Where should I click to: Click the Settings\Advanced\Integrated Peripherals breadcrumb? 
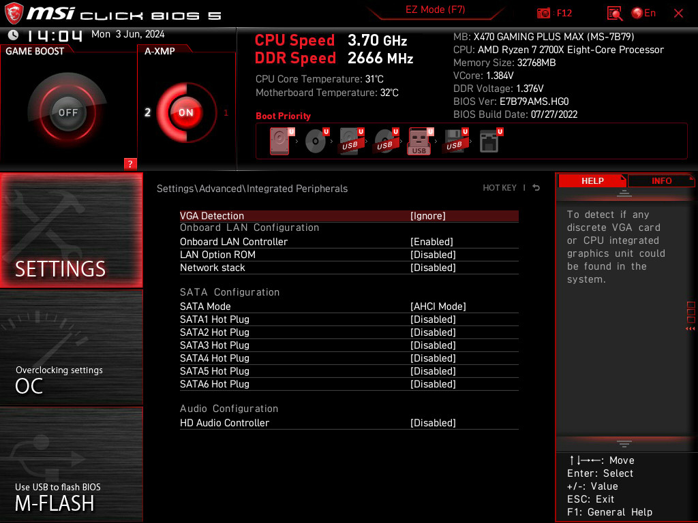252,189
